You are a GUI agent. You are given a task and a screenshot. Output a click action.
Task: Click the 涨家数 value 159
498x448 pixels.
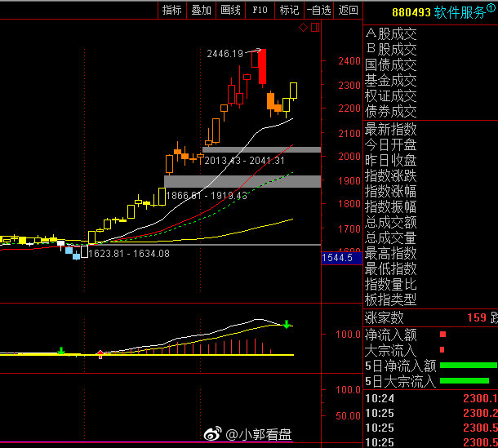pyautogui.click(x=477, y=317)
